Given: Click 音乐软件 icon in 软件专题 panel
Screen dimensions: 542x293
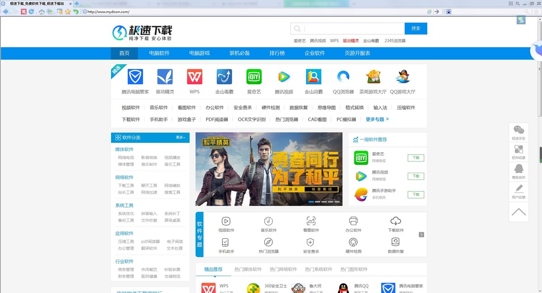Looking at the screenshot, I should pos(268,221).
